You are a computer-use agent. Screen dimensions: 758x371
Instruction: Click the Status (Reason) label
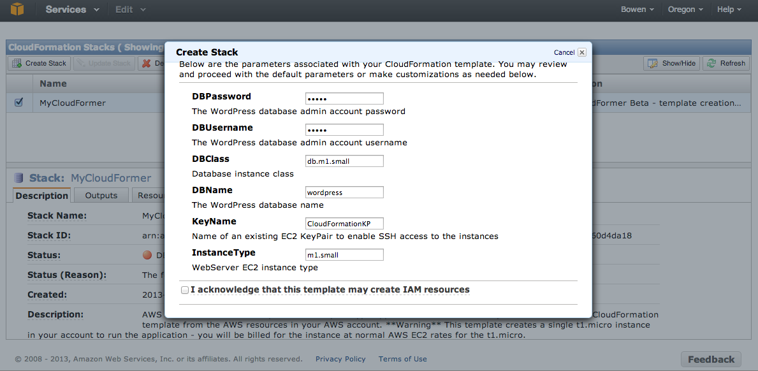tap(67, 275)
